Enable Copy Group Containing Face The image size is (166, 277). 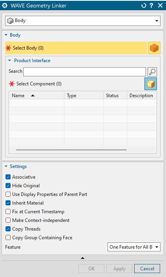pyautogui.click(x=8, y=238)
